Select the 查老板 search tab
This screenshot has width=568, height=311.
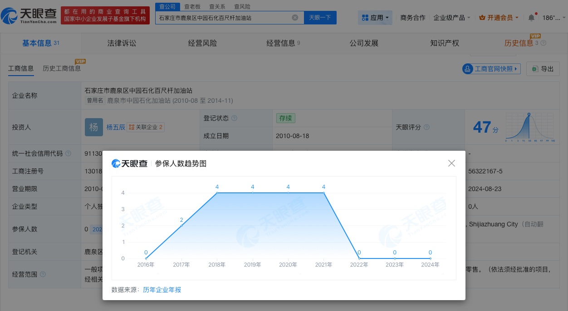(192, 6)
